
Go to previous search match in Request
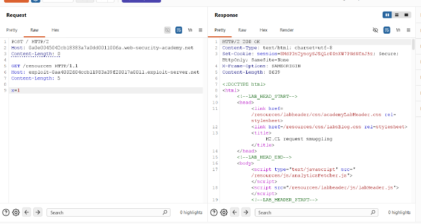tap(27, 212)
